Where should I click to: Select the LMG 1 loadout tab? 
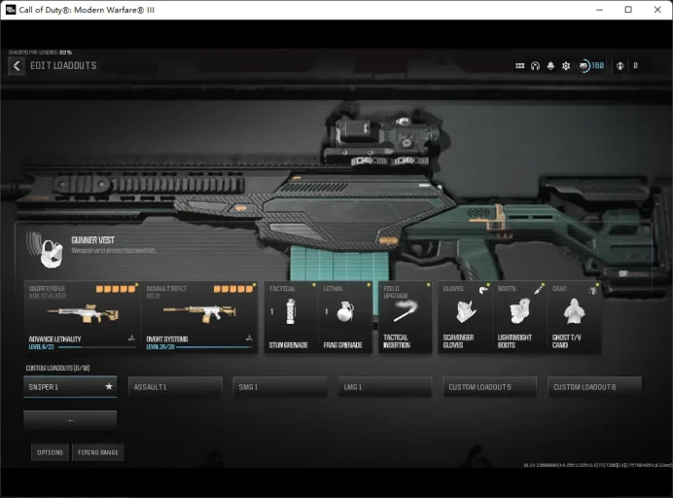point(385,387)
